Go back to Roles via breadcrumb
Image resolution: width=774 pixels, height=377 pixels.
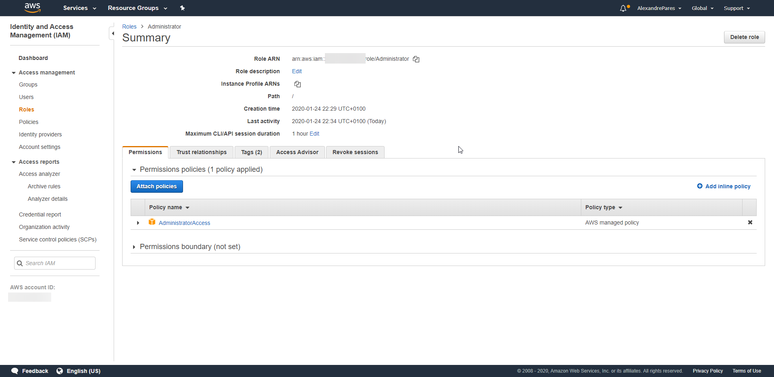pos(129,27)
